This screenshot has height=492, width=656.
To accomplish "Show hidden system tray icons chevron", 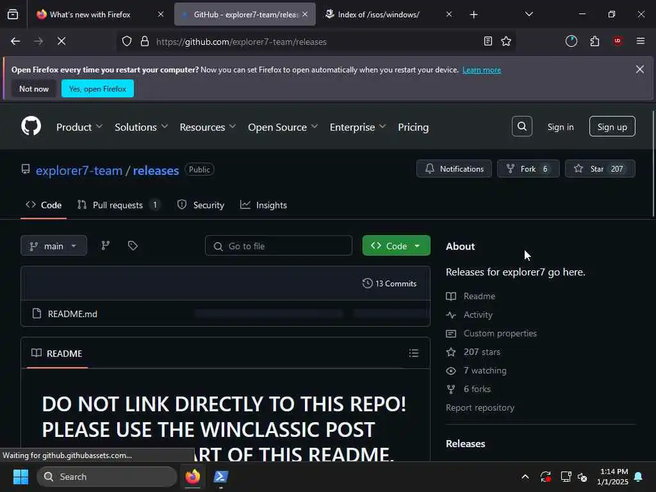I will pos(525,477).
